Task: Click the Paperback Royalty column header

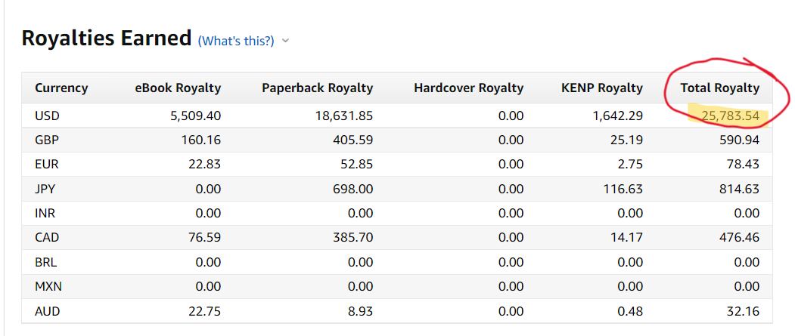Action: click(317, 88)
